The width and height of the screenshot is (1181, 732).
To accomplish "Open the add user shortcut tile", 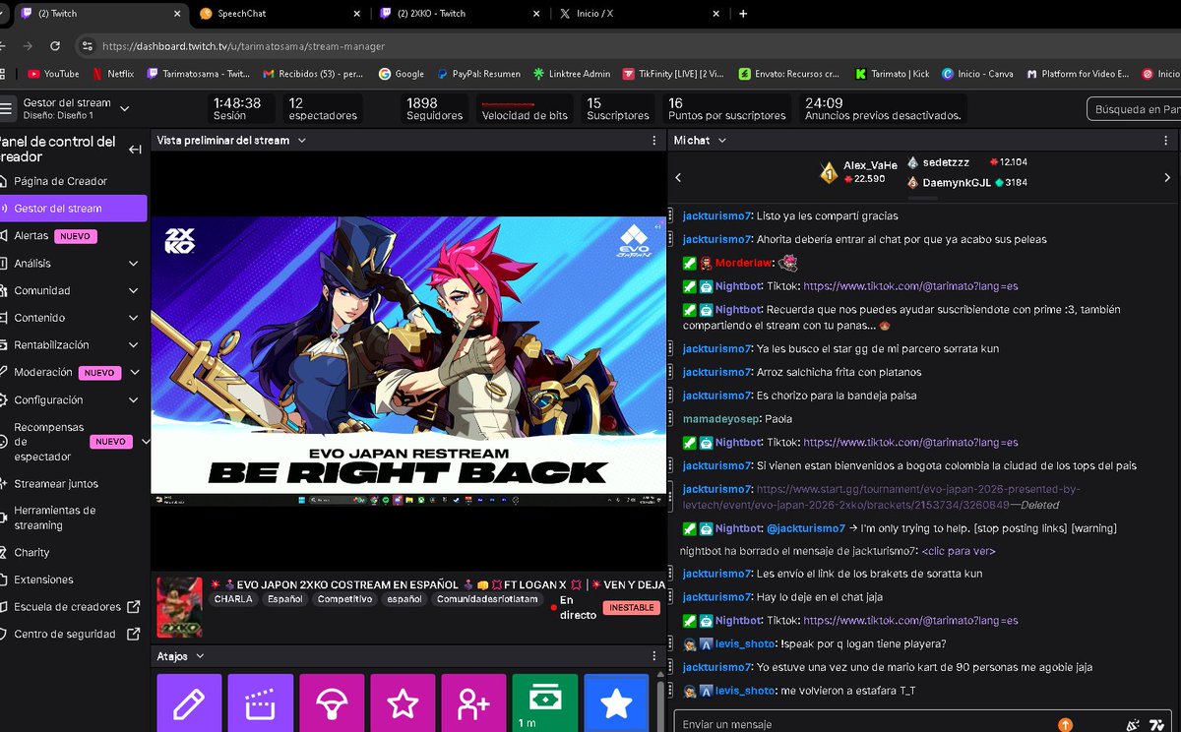I will 473,703.
